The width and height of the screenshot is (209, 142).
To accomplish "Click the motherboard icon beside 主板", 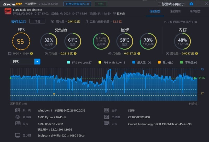I will pos(107,110).
